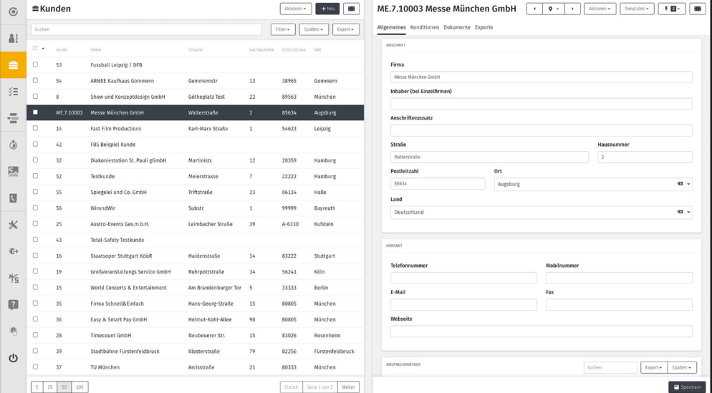The width and height of the screenshot is (712, 393).
Task: Open Export dropdown next to Kunden search
Action: coord(345,29)
